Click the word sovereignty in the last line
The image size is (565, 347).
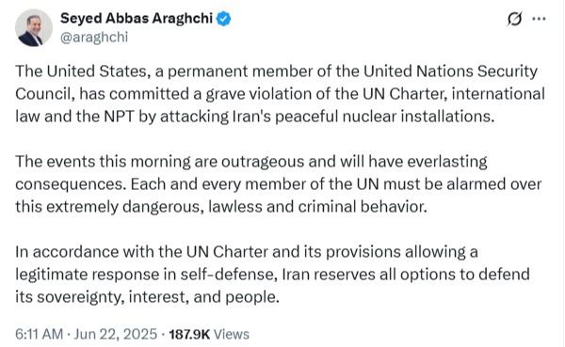(x=80, y=297)
